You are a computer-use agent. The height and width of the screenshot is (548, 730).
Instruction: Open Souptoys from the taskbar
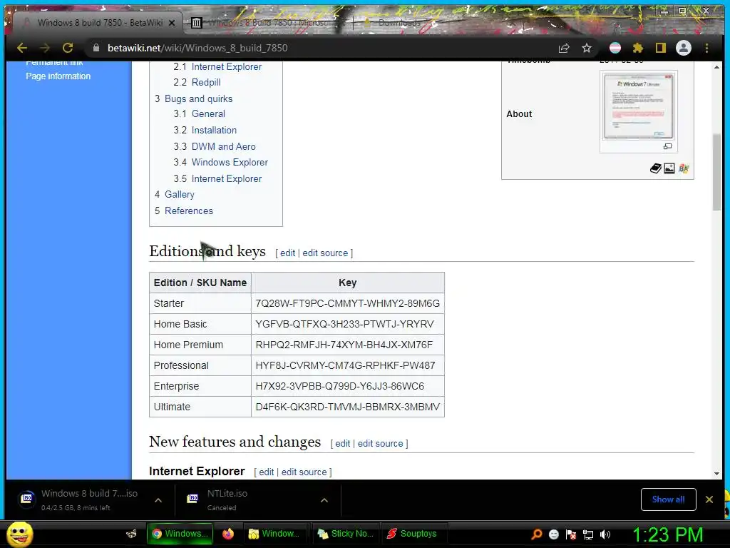[413, 534]
